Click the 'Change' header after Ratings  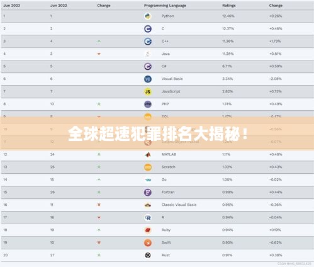click(276, 6)
